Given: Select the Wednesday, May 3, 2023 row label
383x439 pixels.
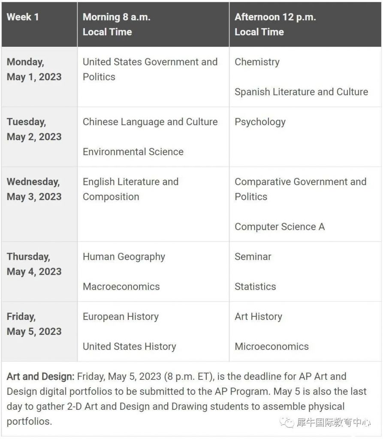Looking at the screenshot, I should 34,189.
